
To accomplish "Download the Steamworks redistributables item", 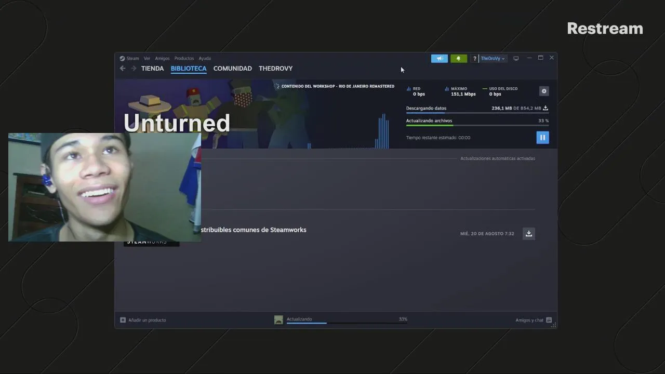I will tap(529, 234).
